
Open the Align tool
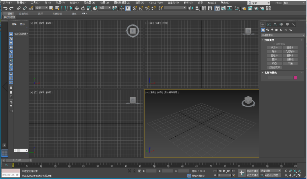pyautogui.click(x=197, y=8)
